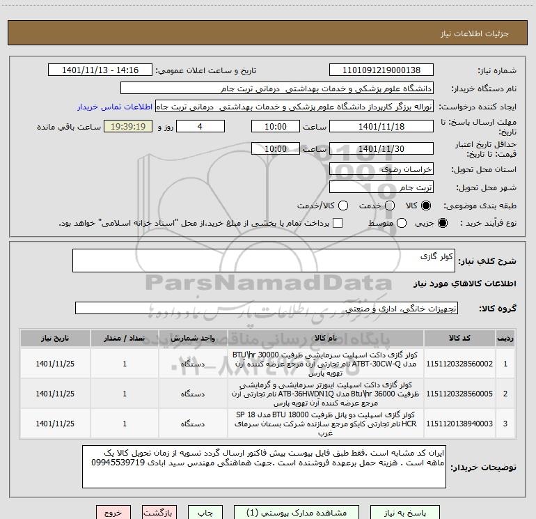Click the city field تربت جام

(381, 187)
